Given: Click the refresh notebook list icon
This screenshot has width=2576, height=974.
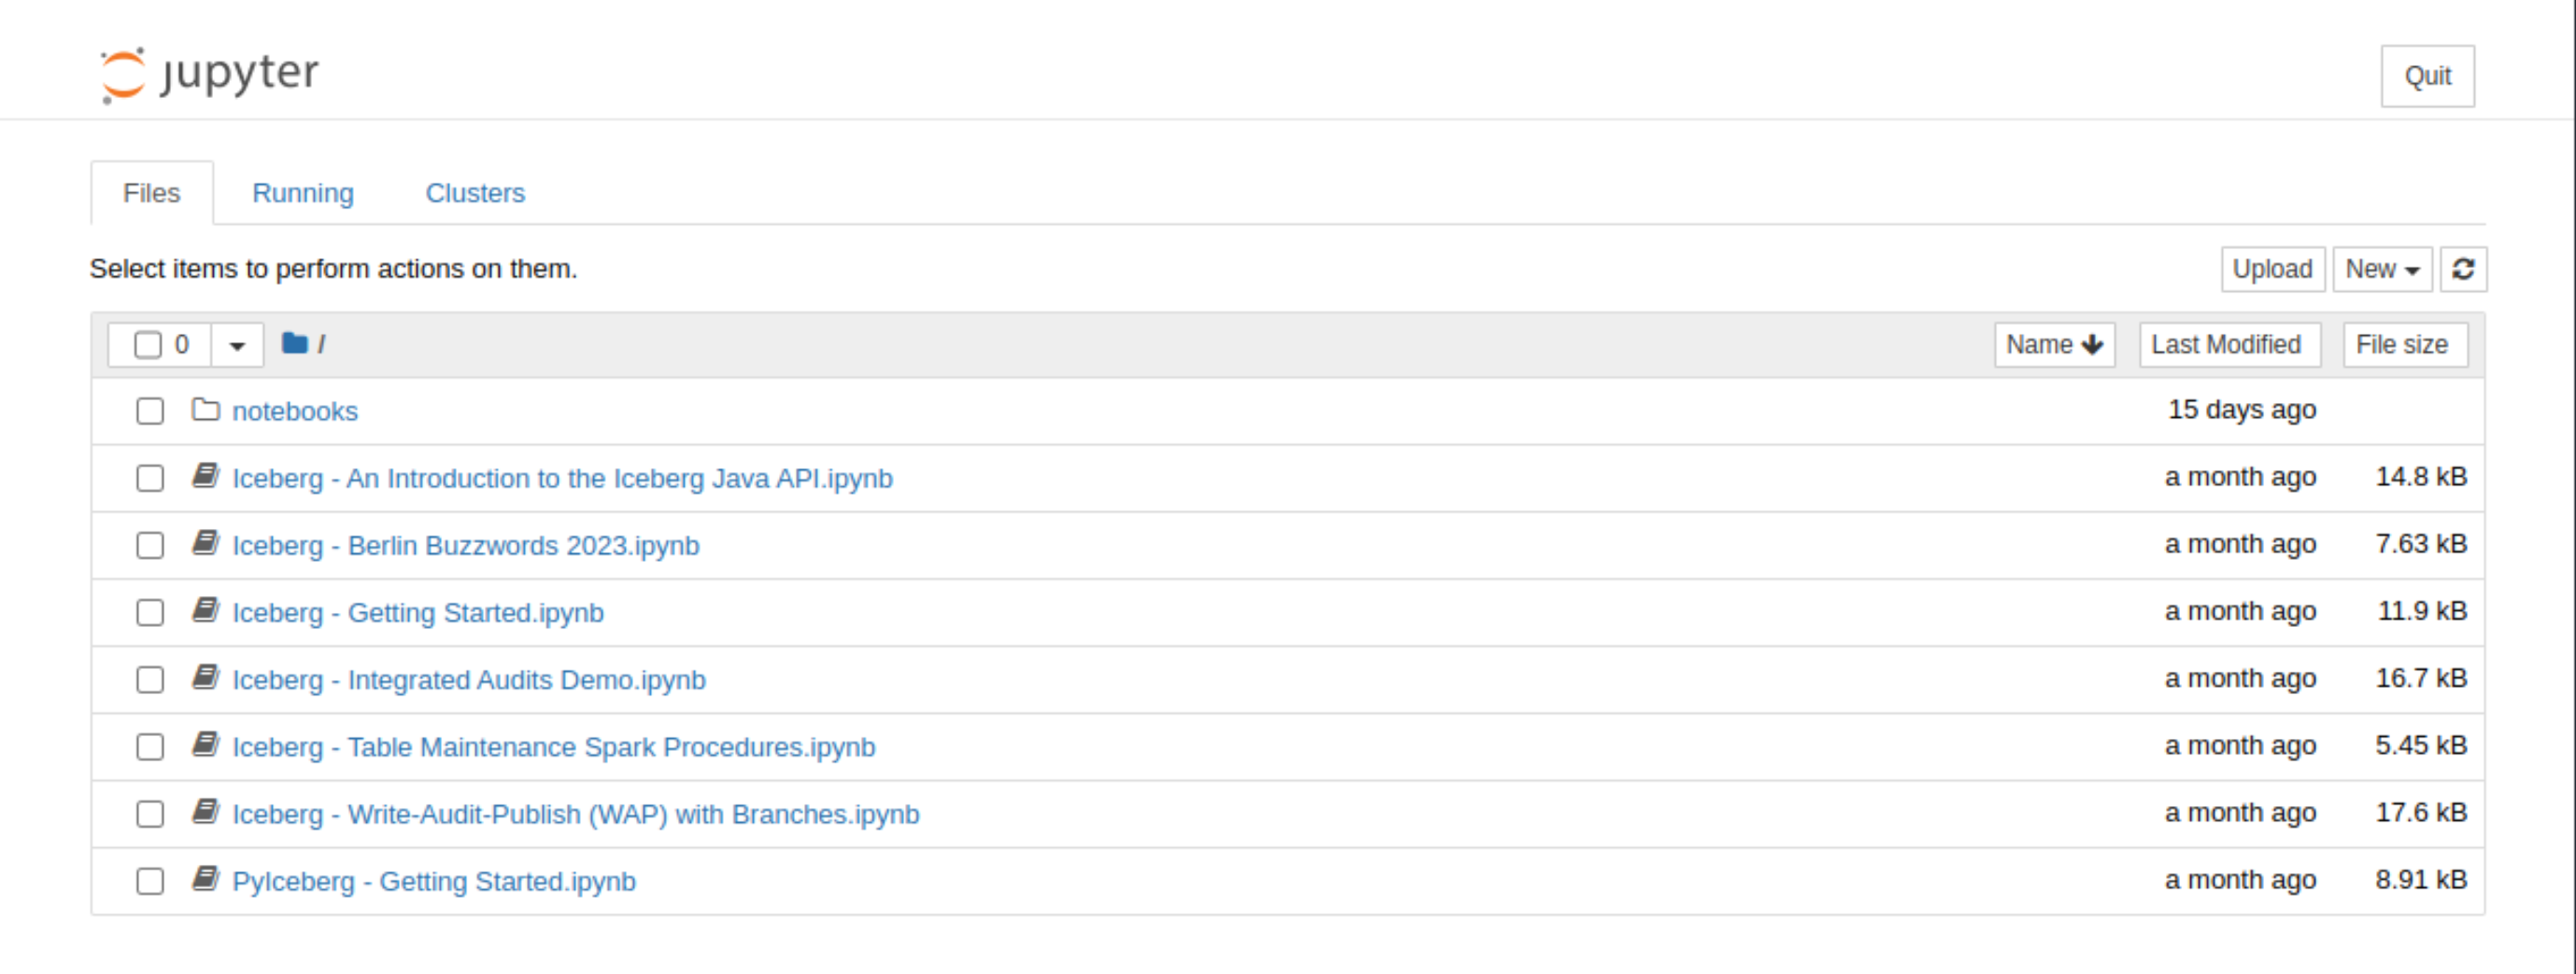Looking at the screenshot, I should coord(2463,270).
